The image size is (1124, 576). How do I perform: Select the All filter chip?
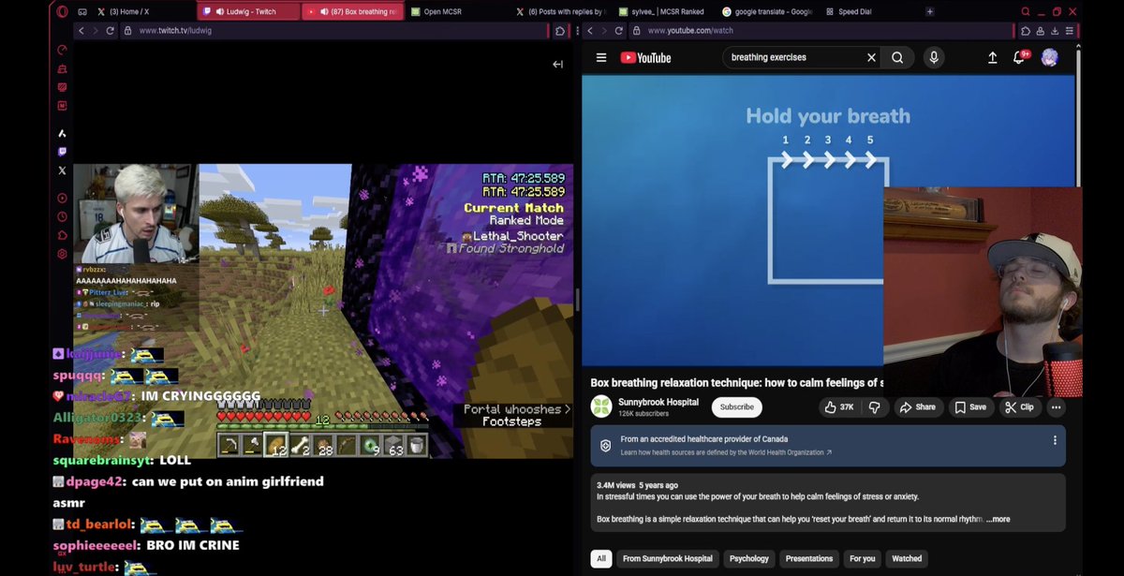[x=601, y=558]
